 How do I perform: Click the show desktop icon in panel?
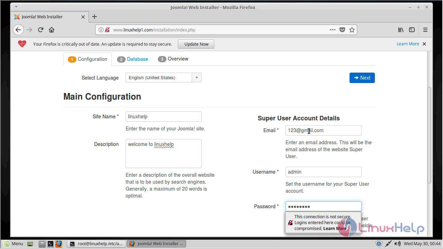coord(30,243)
